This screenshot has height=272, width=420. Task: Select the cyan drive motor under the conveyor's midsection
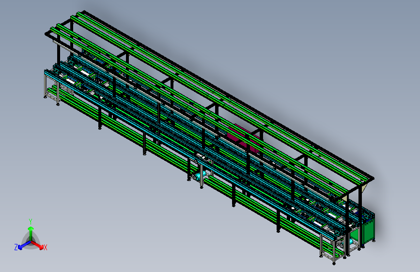click(200, 175)
